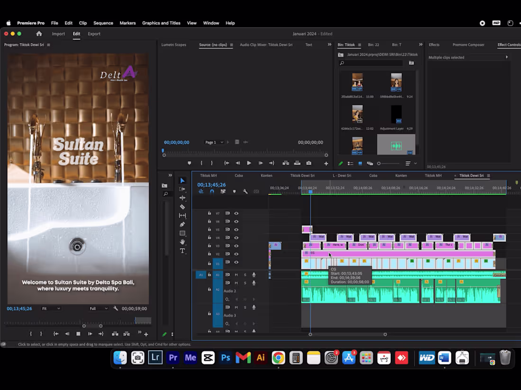Select the Hand tool

182,242
